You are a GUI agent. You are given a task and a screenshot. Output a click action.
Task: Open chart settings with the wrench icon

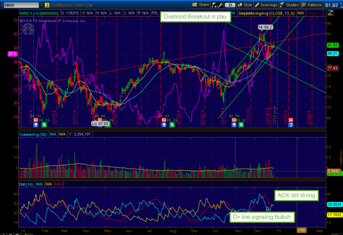point(220,5)
